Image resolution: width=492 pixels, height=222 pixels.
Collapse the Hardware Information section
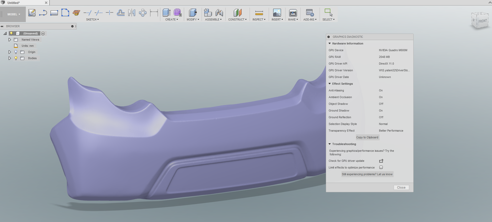click(x=329, y=44)
